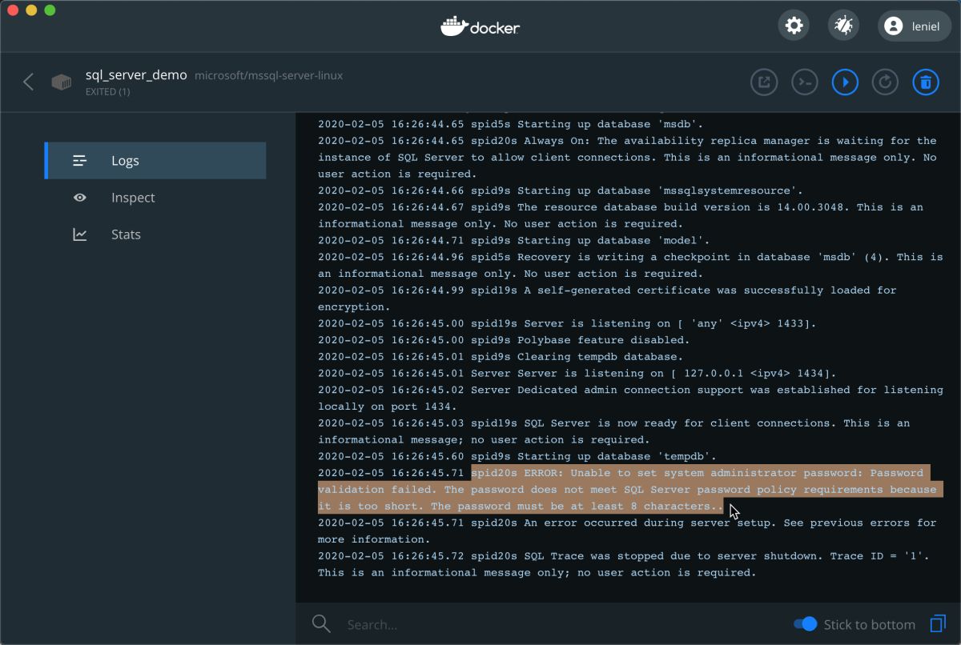Viewport: 961px width, 645px height.
Task: Launch the container CLI terminal
Action: 805,82
